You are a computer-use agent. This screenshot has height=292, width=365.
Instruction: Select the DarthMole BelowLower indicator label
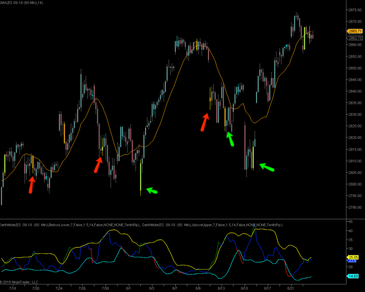[x=70, y=225]
